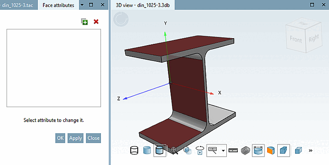Toggle shaded with edges display mode
This screenshot has height=165, width=329.
(160, 151)
